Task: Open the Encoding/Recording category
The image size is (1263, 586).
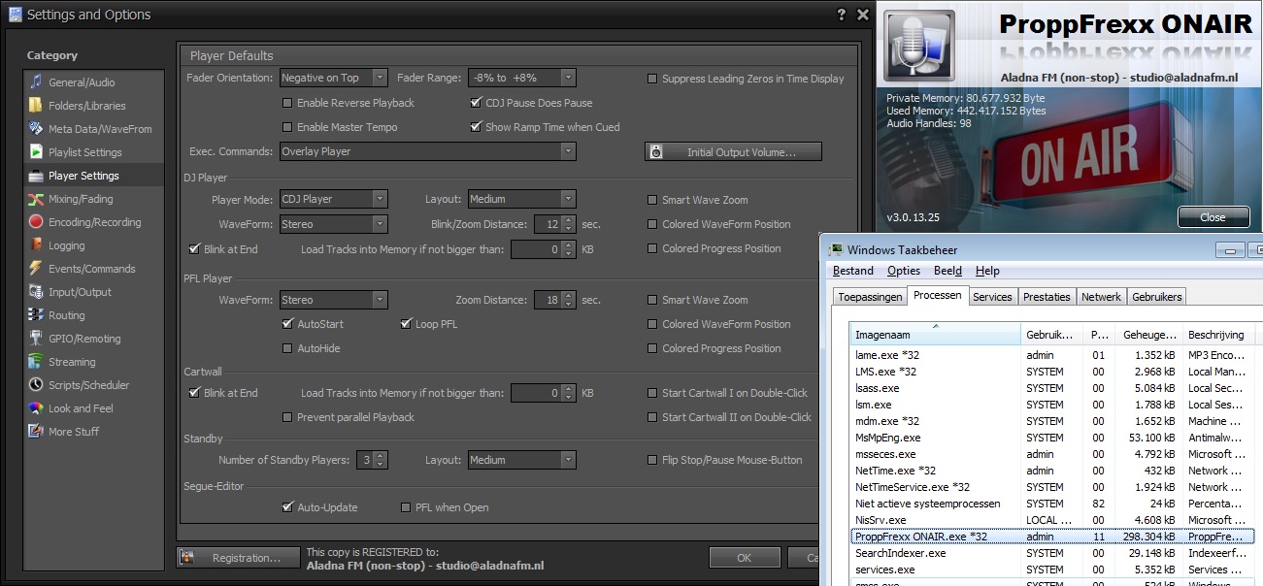Action: point(93,222)
